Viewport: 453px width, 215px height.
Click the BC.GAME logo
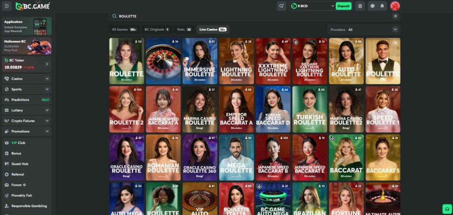pos(33,6)
